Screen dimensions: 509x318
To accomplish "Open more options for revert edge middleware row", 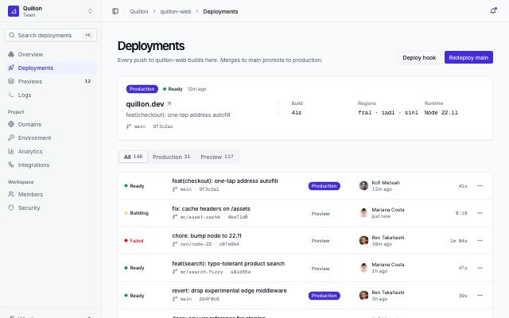I will point(480,296).
